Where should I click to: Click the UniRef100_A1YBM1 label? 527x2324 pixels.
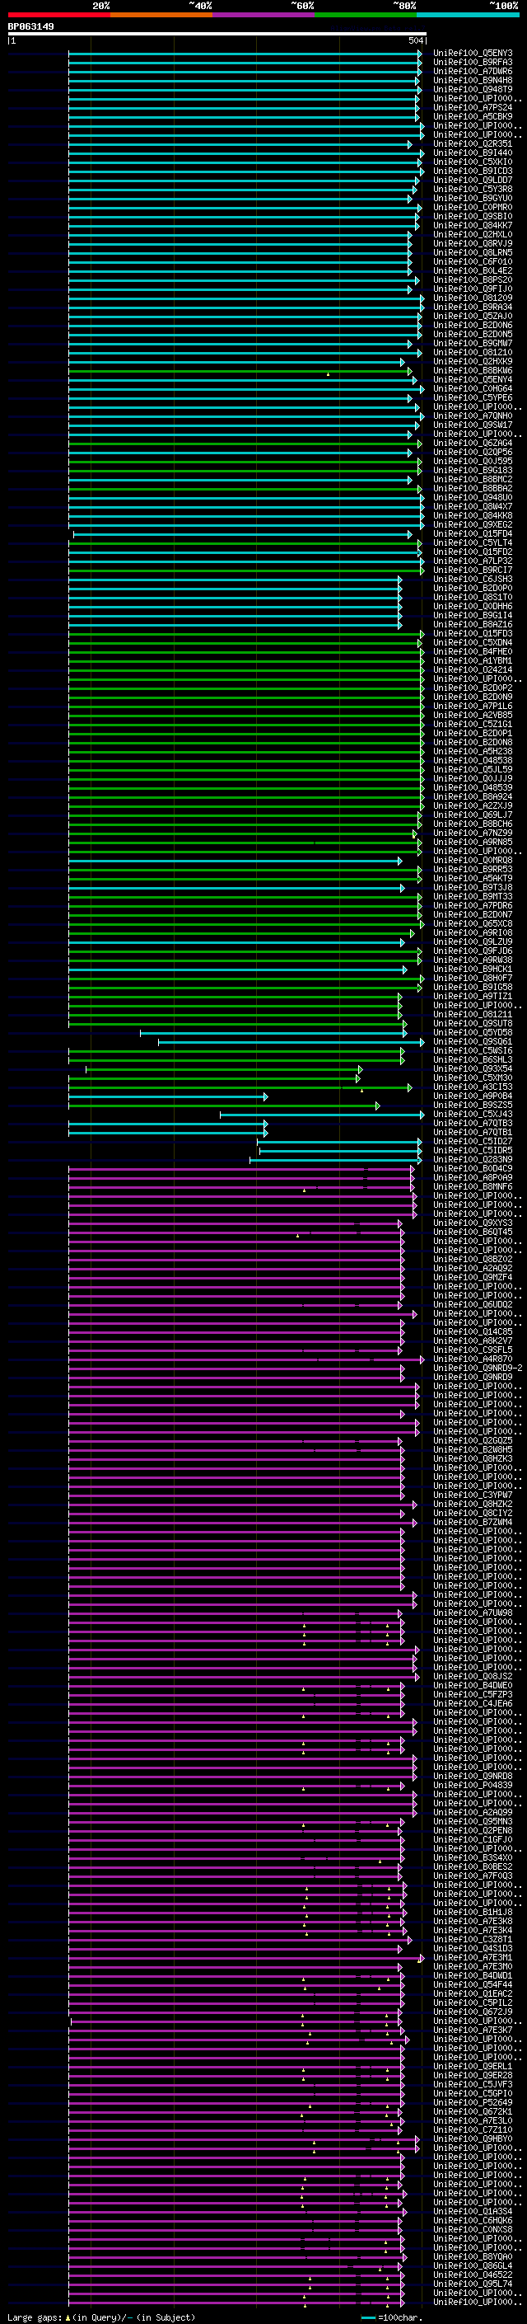pyautogui.click(x=473, y=661)
